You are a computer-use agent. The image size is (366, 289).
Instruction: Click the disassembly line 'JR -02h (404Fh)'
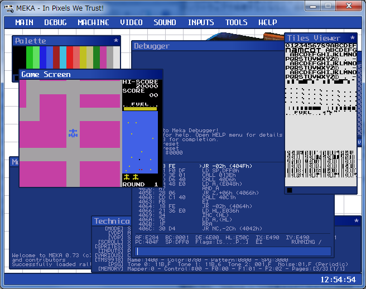226,166
